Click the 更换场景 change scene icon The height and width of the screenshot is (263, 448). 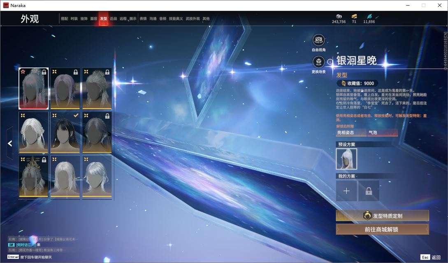click(x=318, y=62)
